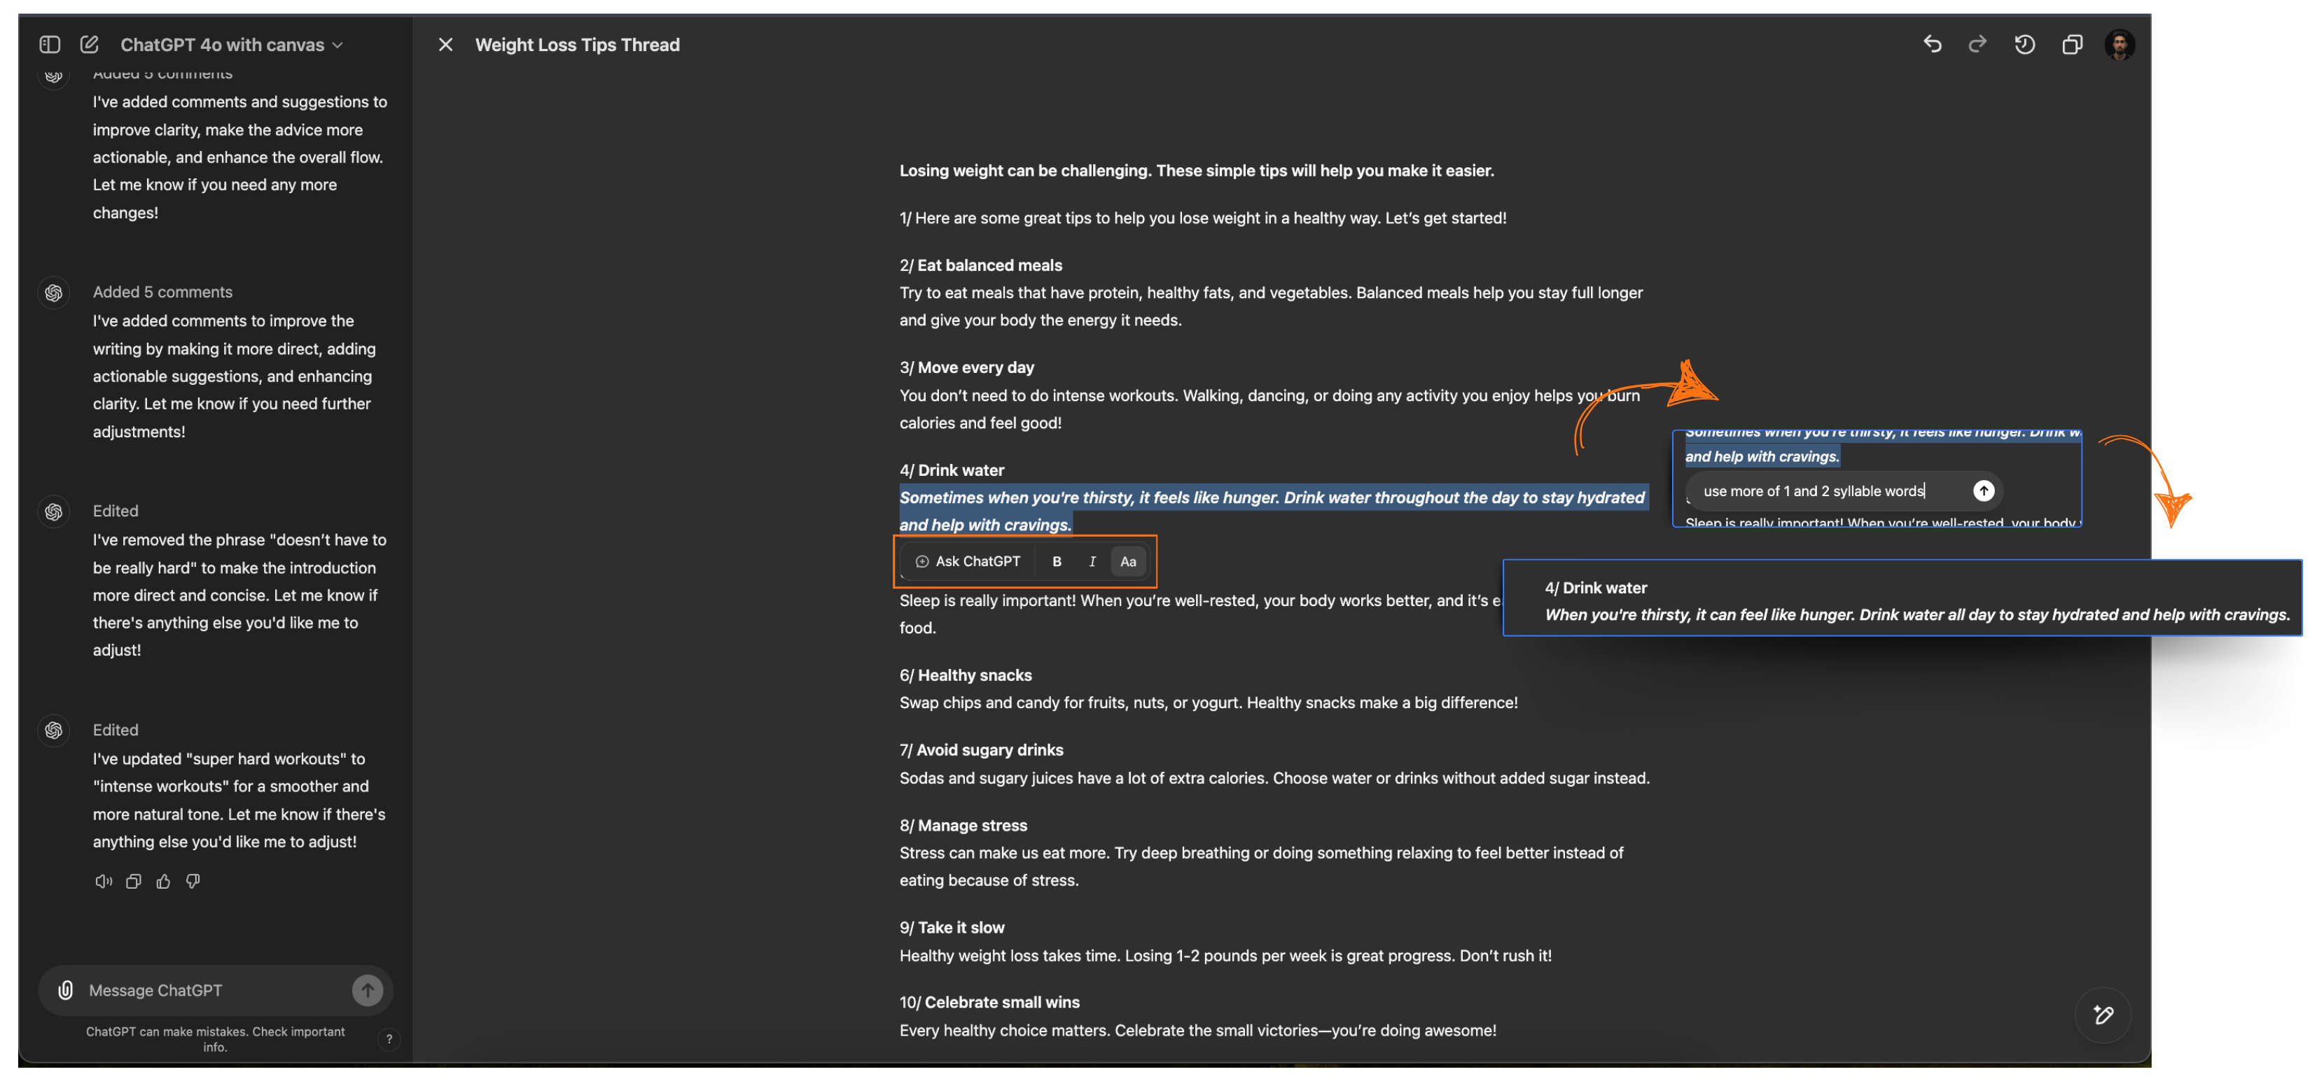
Task: Click the '9/ Take it slow' heading
Action: pyautogui.click(x=952, y=927)
